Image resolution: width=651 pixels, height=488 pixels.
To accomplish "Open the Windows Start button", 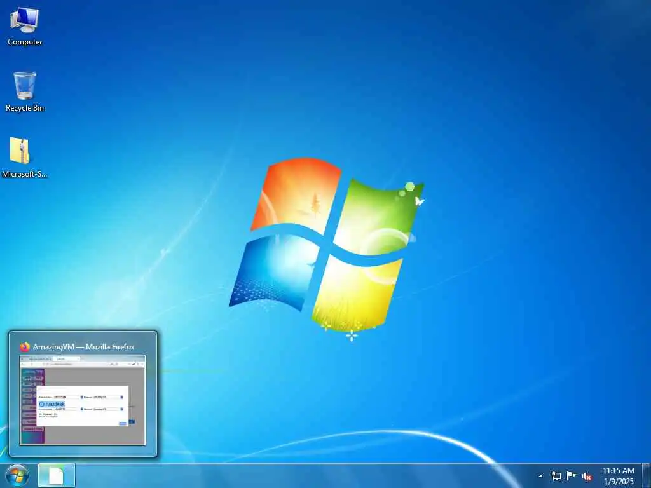I will (17, 475).
